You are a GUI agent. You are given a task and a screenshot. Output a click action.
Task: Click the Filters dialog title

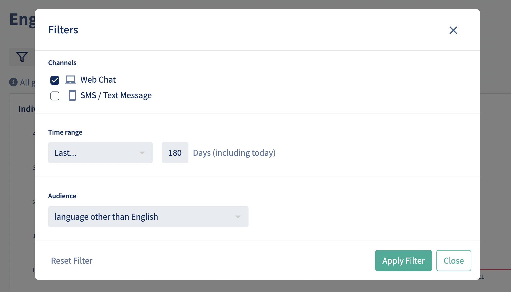(63, 30)
